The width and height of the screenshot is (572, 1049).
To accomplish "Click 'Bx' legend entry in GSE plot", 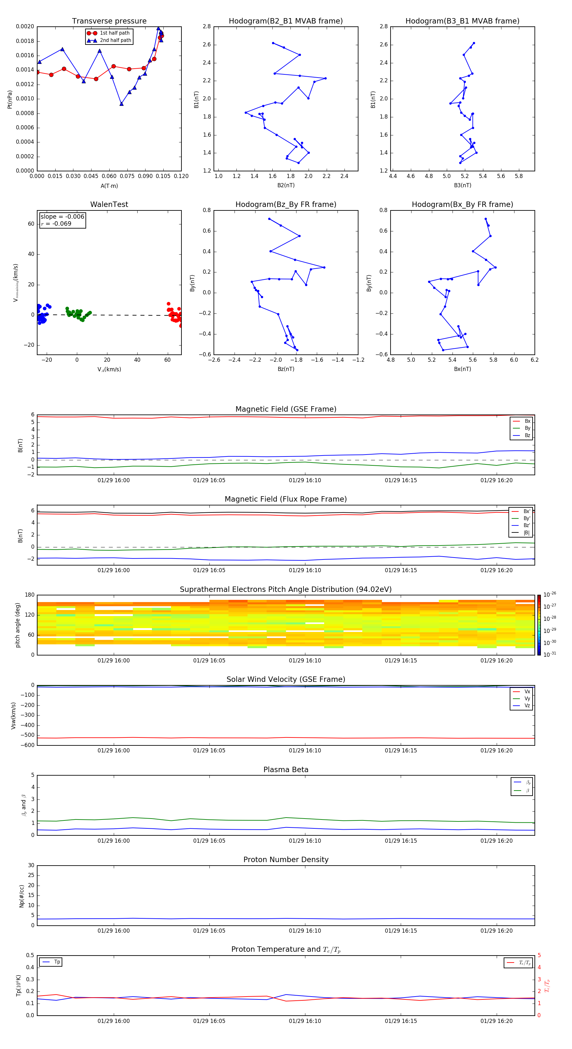I will (x=522, y=421).
